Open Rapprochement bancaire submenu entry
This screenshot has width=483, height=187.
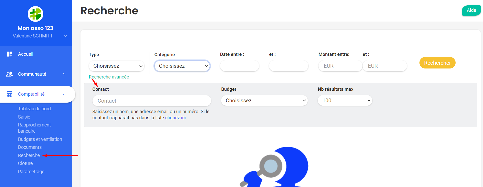coord(34,128)
